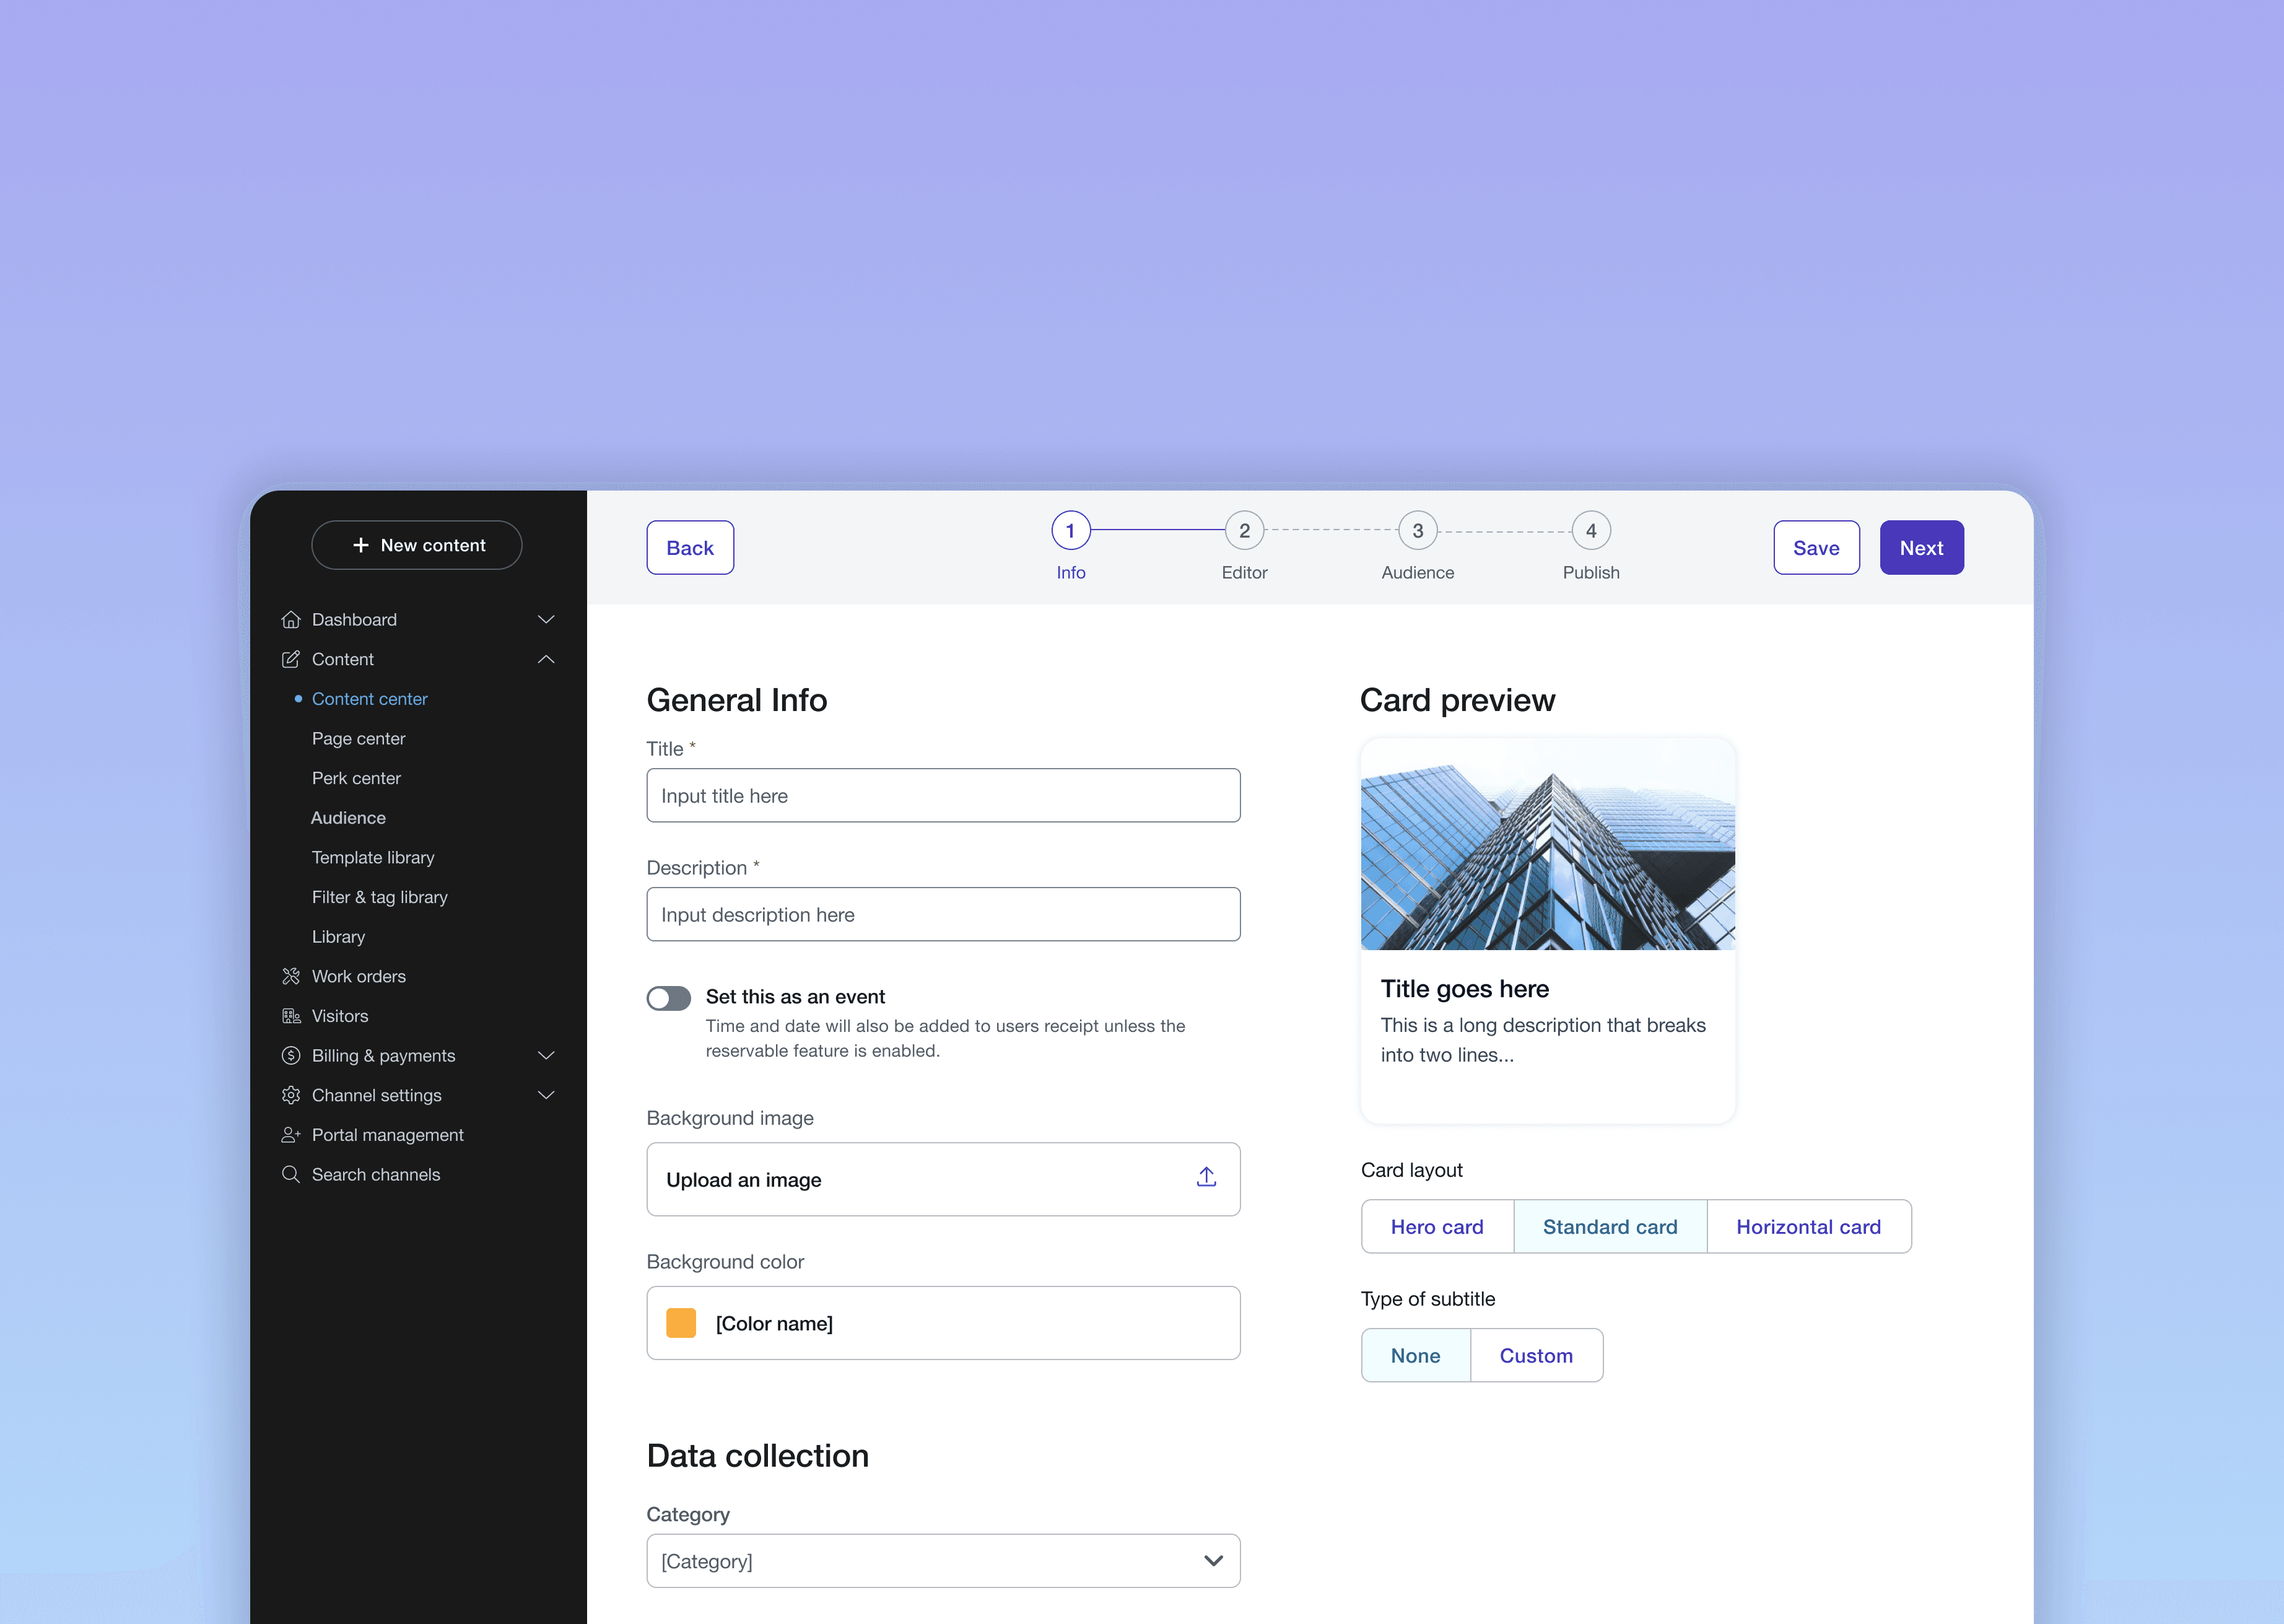Image resolution: width=2284 pixels, height=1624 pixels.
Task: Choose None for subtitle type
Action: click(x=1415, y=1356)
